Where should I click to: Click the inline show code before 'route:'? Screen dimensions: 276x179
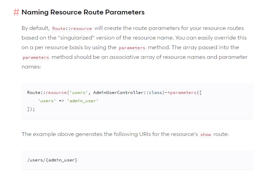coord(206,135)
